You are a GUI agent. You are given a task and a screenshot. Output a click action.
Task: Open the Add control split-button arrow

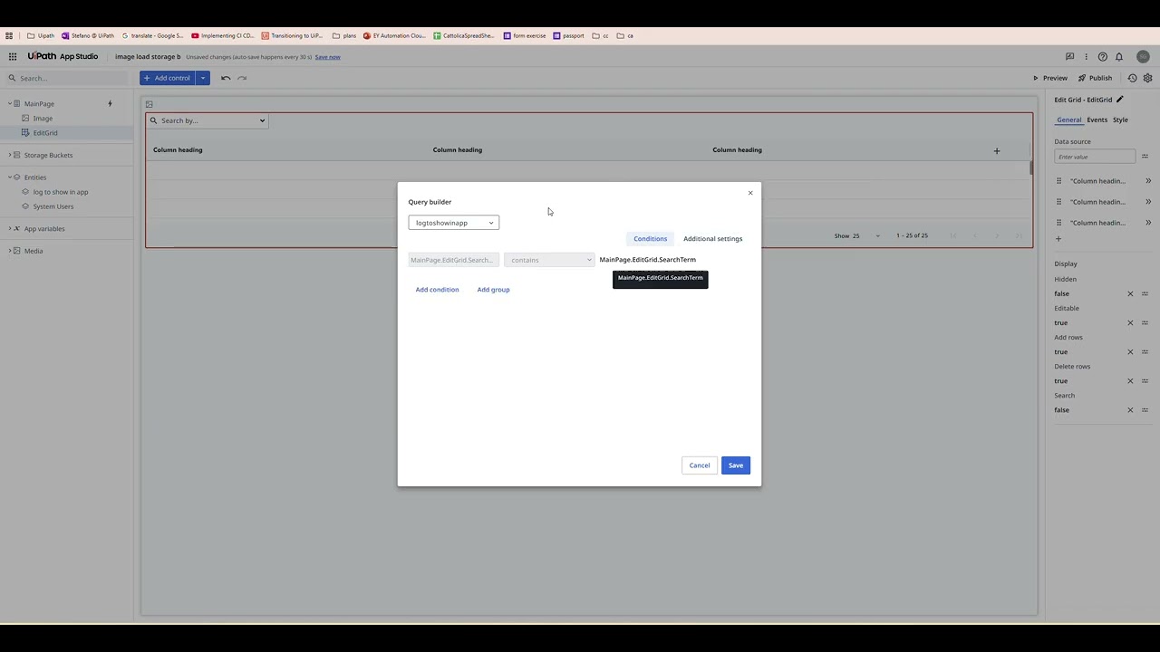203,78
